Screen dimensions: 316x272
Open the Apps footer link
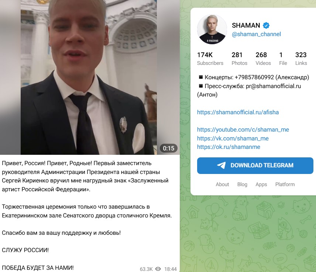261,184
